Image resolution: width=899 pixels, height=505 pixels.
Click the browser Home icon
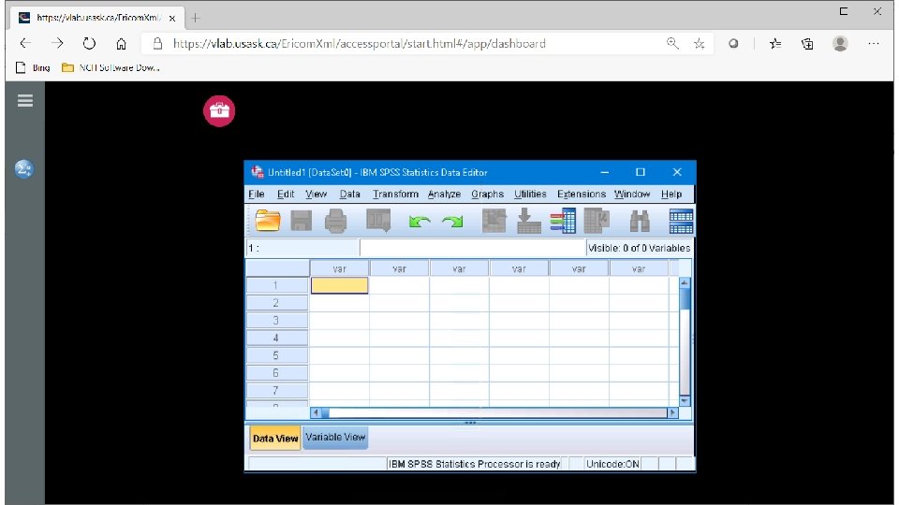pos(121,44)
